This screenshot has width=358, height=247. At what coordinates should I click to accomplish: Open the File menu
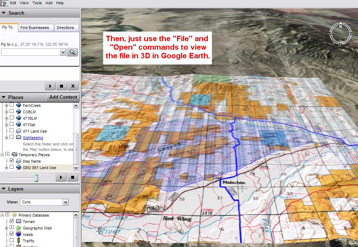tap(4, 3)
